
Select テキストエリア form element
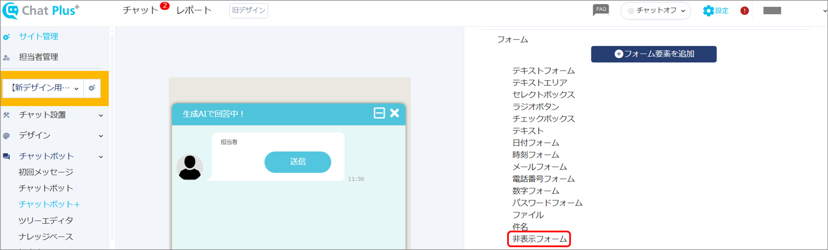(540, 83)
